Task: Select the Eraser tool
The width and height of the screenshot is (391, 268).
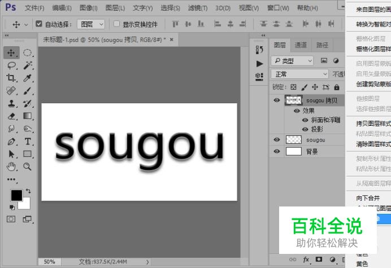Action: click(11, 116)
